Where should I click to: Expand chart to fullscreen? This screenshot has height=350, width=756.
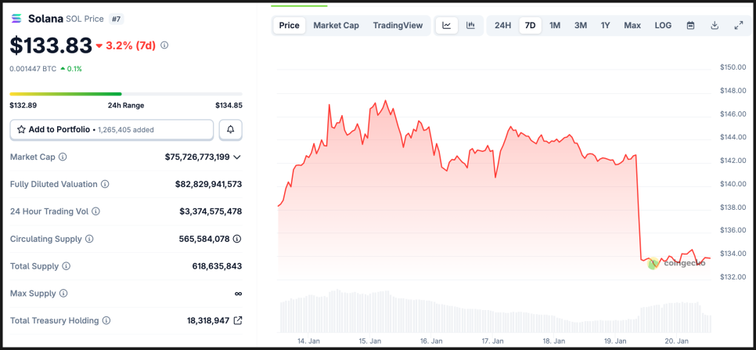pyautogui.click(x=738, y=25)
